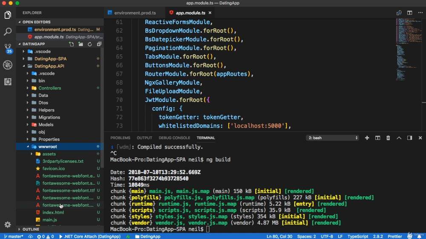This screenshot has height=239, width=426.
Task: Move panel to the right side
Action: tap(409, 138)
